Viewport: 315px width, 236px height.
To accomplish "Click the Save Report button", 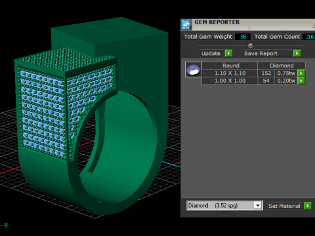I will tap(268, 53).
